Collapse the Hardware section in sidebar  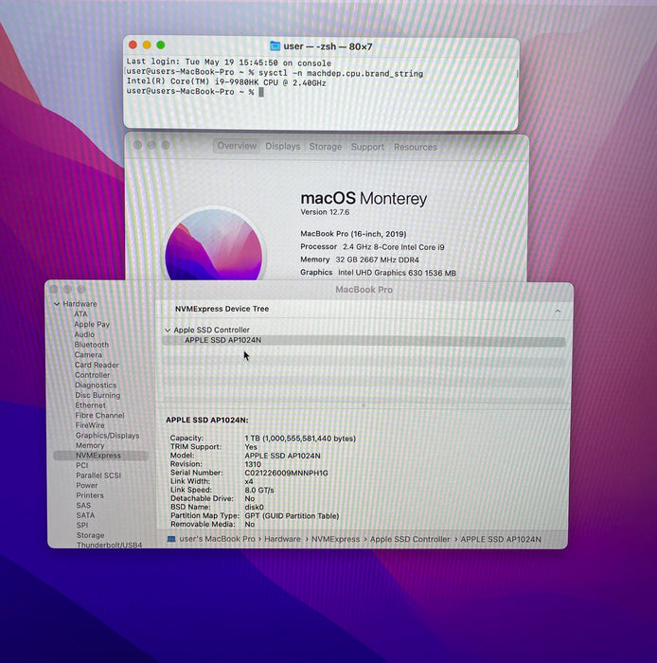[x=57, y=304]
